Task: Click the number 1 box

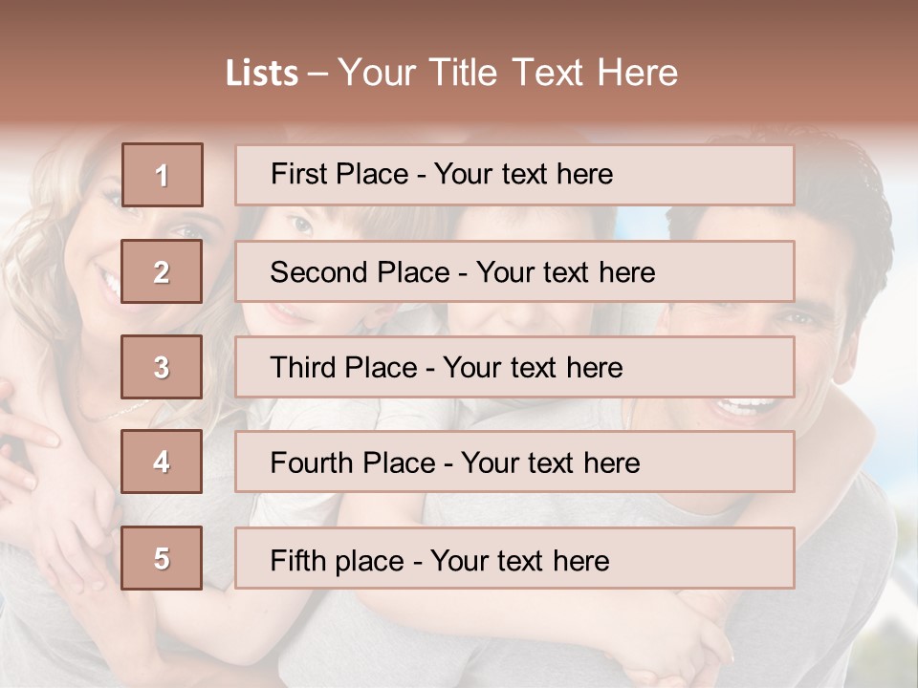Action: (x=162, y=175)
